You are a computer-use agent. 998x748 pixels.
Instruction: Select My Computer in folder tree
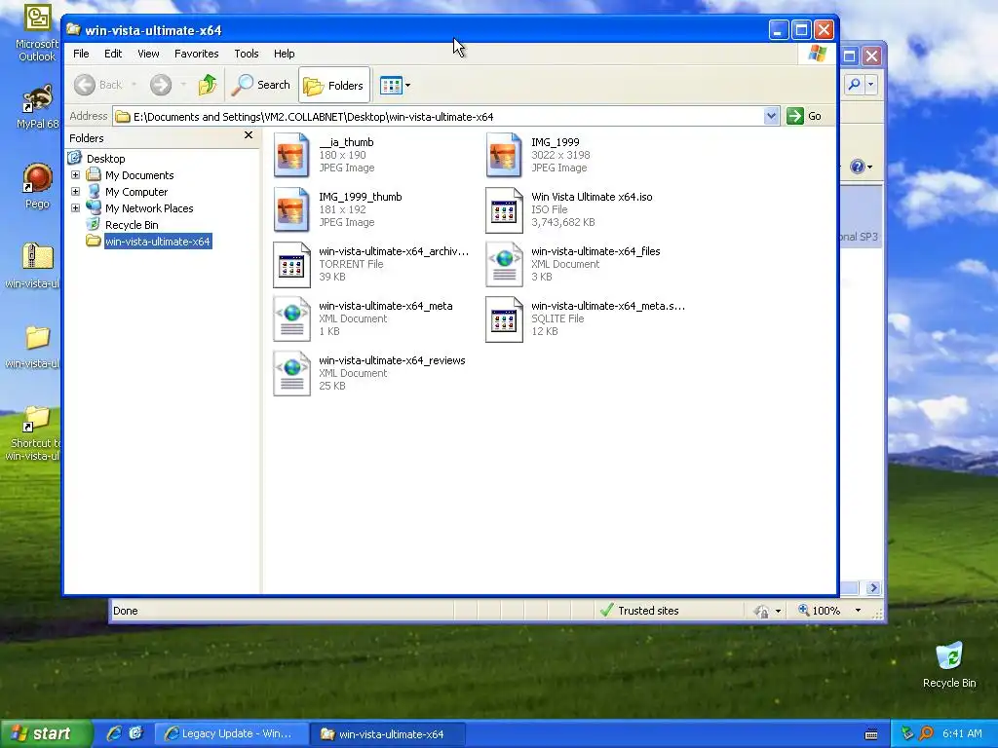pos(136,192)
